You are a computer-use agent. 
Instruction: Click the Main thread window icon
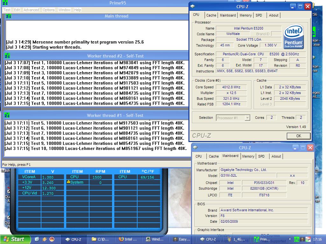coord(9,16)
